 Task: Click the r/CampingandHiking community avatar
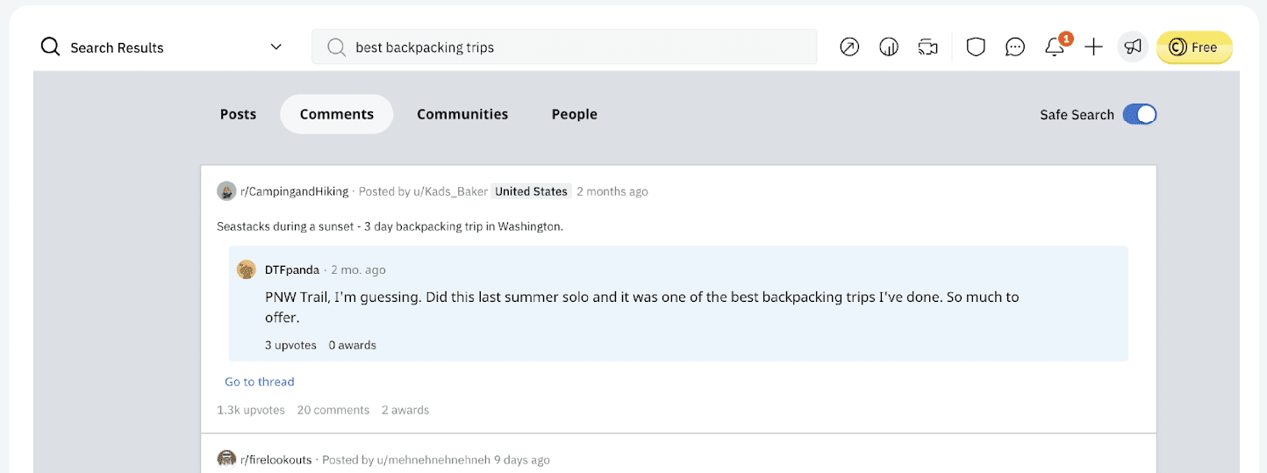pyautogui.click(x=226, y=191)
